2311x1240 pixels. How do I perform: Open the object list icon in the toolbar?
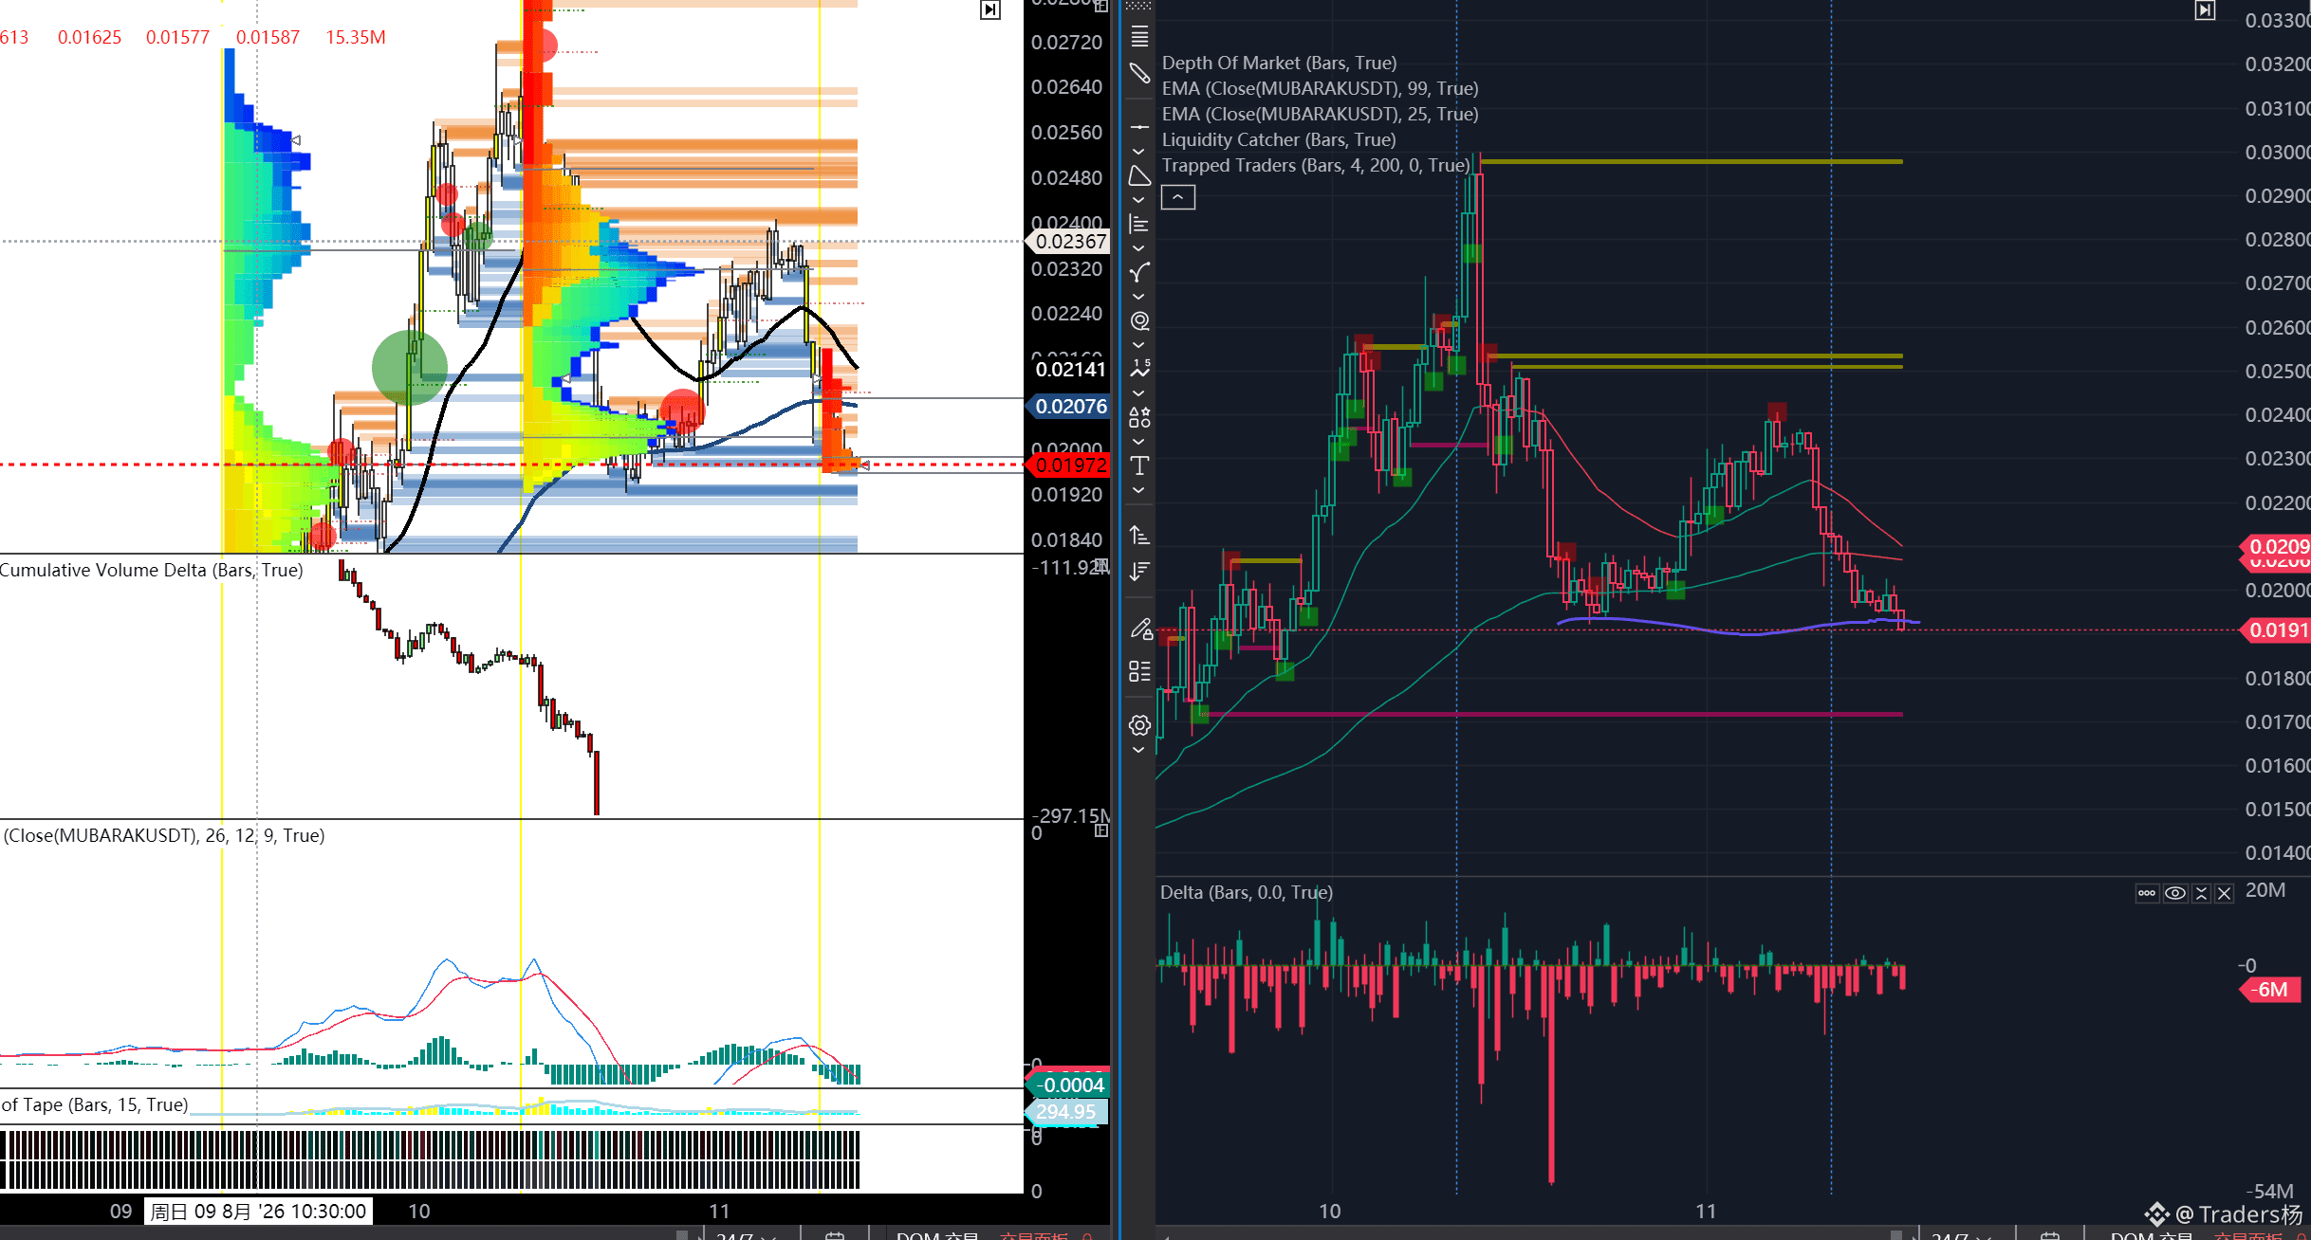(1139, 671)
